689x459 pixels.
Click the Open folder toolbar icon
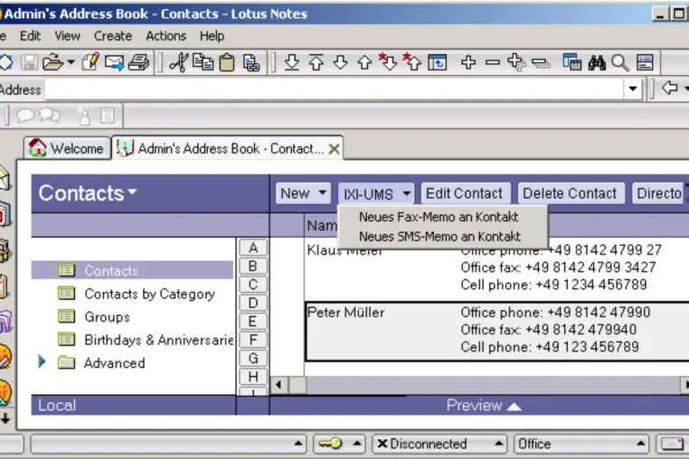[52, 62]
